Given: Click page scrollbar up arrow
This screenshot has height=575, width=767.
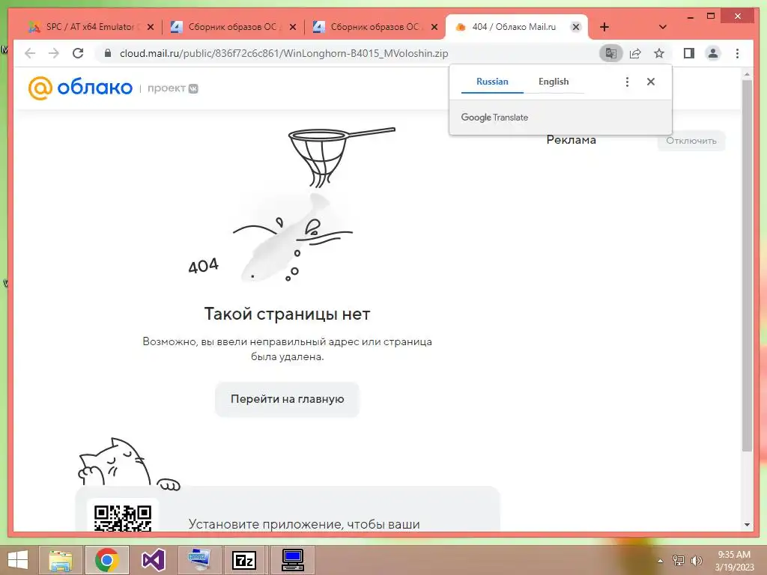Looking at the screenshot, I should tap(747, 74).
